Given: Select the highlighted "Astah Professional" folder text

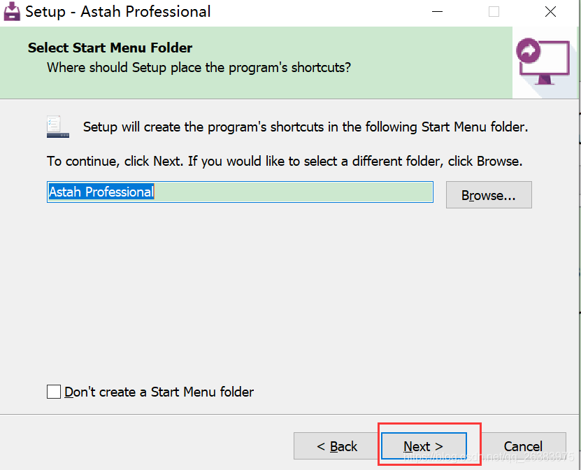Looking at the screenshot, I should tap(100, 191).
